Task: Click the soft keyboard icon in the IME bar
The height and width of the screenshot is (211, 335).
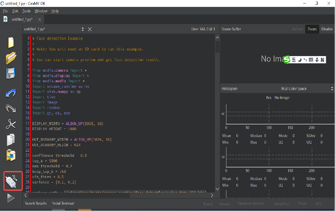Action: (311, 60)
